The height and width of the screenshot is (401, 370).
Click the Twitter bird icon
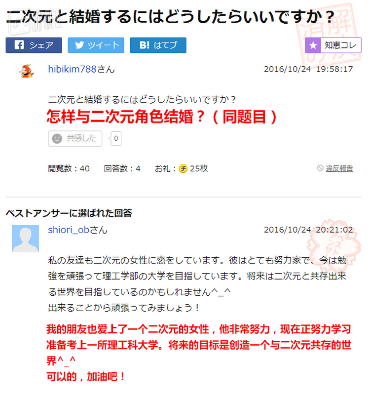pyautogui.click(x=79, y=45)
